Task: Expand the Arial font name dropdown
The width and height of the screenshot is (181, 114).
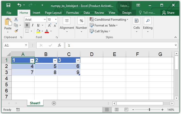Action: pyautogui.click(x=45, y=19)
